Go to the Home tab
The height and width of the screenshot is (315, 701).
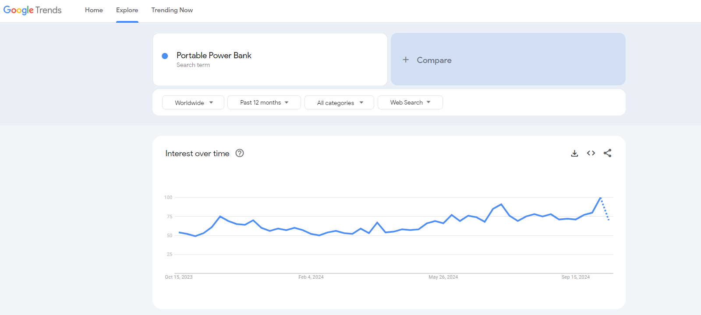coord(94,10)
